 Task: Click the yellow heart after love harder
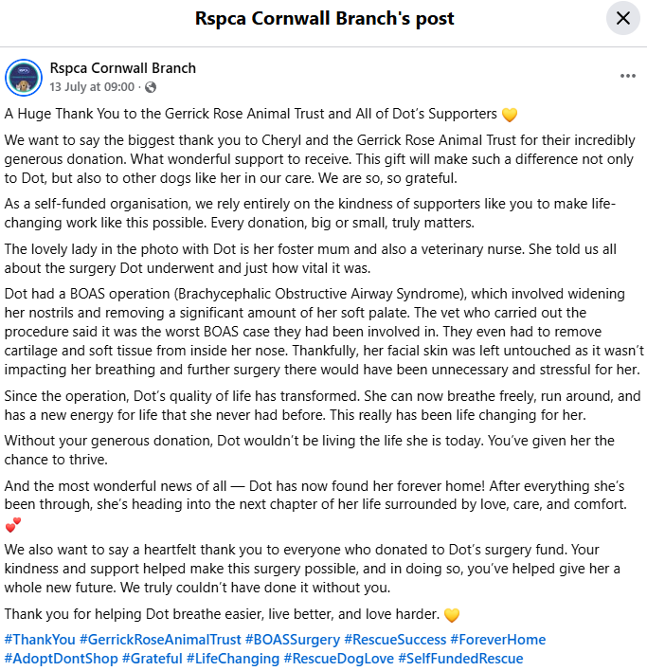coord(452,615)
